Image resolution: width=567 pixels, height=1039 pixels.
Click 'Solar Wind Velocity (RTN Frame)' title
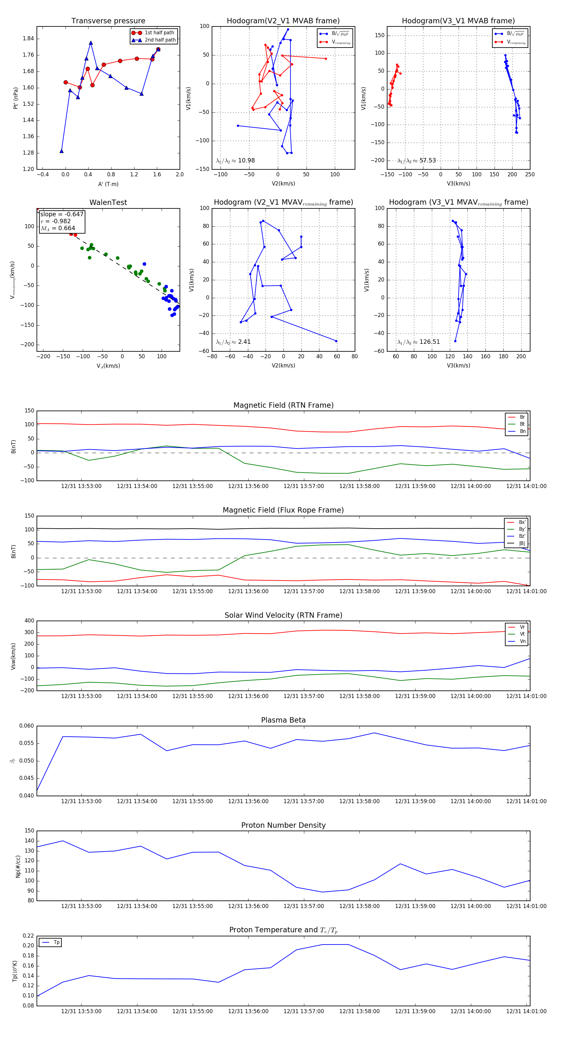283,615
